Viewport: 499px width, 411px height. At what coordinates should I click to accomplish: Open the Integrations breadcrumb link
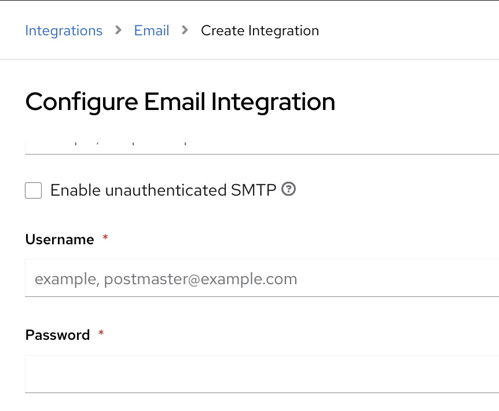64,31
